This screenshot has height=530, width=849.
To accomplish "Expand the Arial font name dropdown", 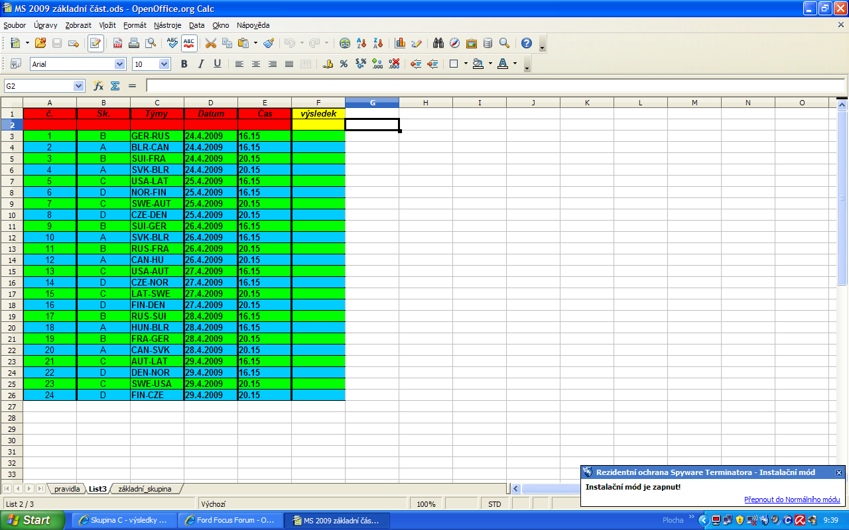I will (x=120, y=64).
